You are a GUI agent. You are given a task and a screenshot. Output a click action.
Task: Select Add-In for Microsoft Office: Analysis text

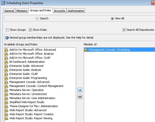coord(32,54)
